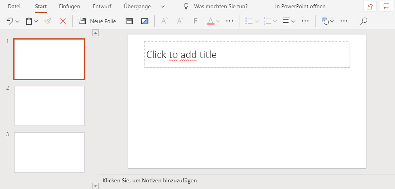Click In PowerPoint öffnen
Image resolution: width=395 pixels, height=189 pixels.
[x=300, y=6]
